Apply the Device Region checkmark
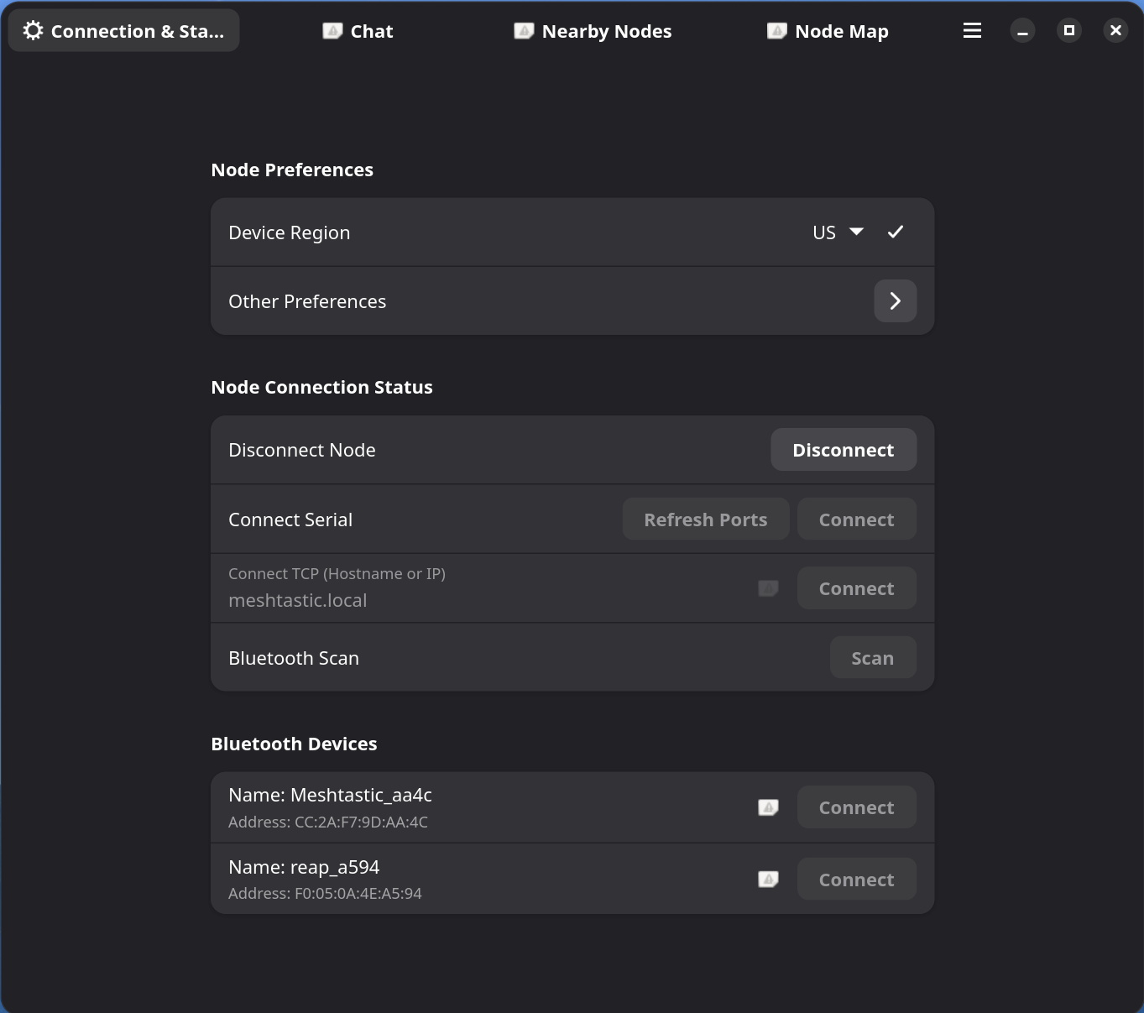1144x1013 pixels. [x=896, y=232]
